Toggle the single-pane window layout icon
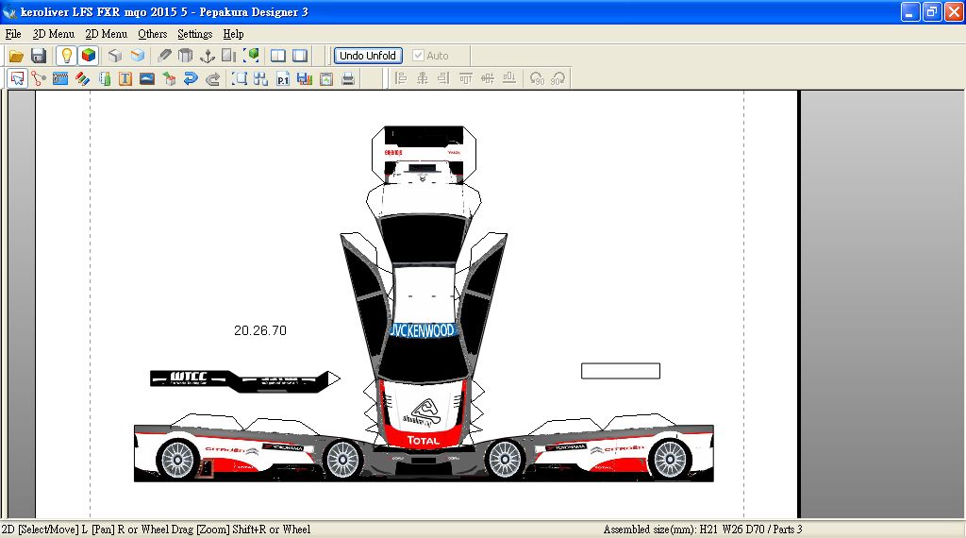Viewport: 966px width, 538px height. point(300,56)
